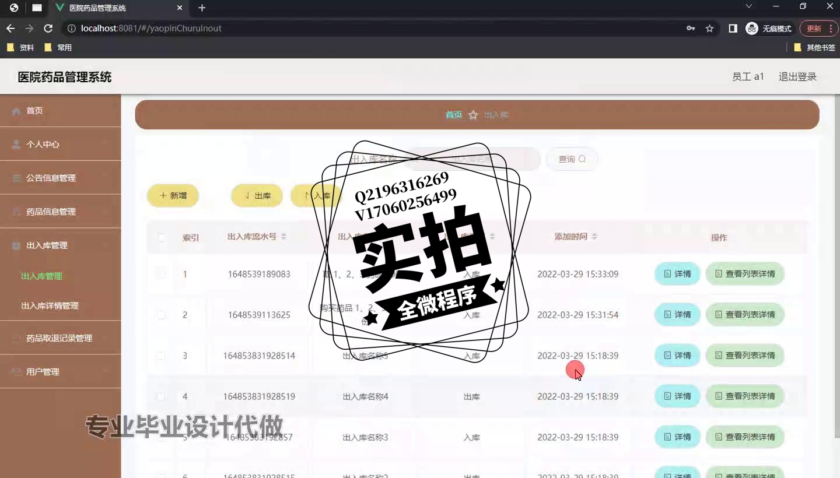Image resolution: width=840 pixels, height=478 pixels.
Task: Click 首页 breadcrumb link
Action: coord(454,115)
